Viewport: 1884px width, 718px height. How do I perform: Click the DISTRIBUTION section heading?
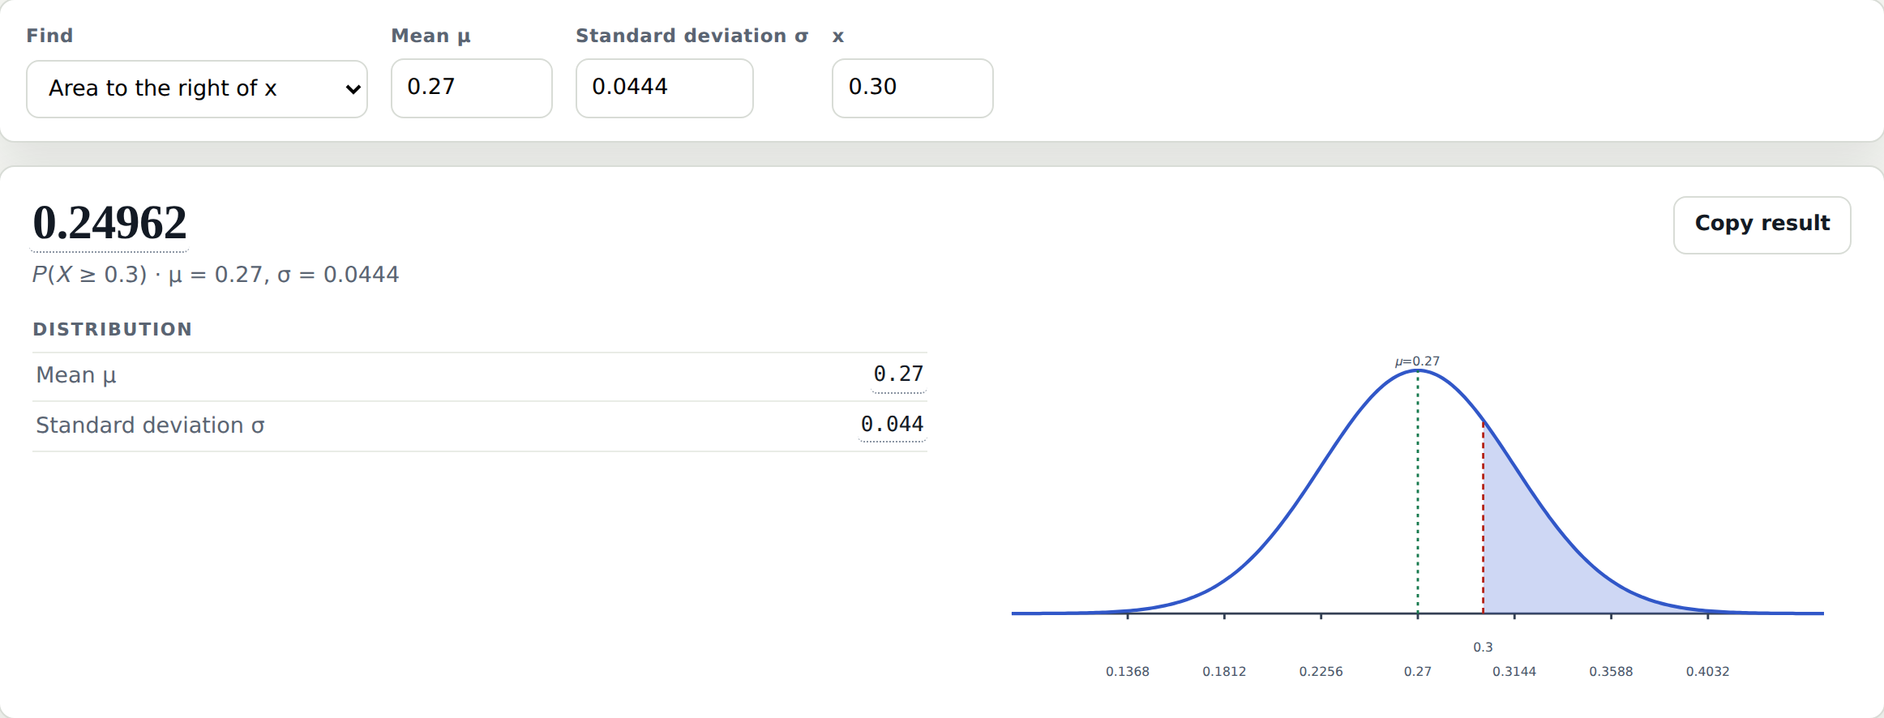[113, 329]
